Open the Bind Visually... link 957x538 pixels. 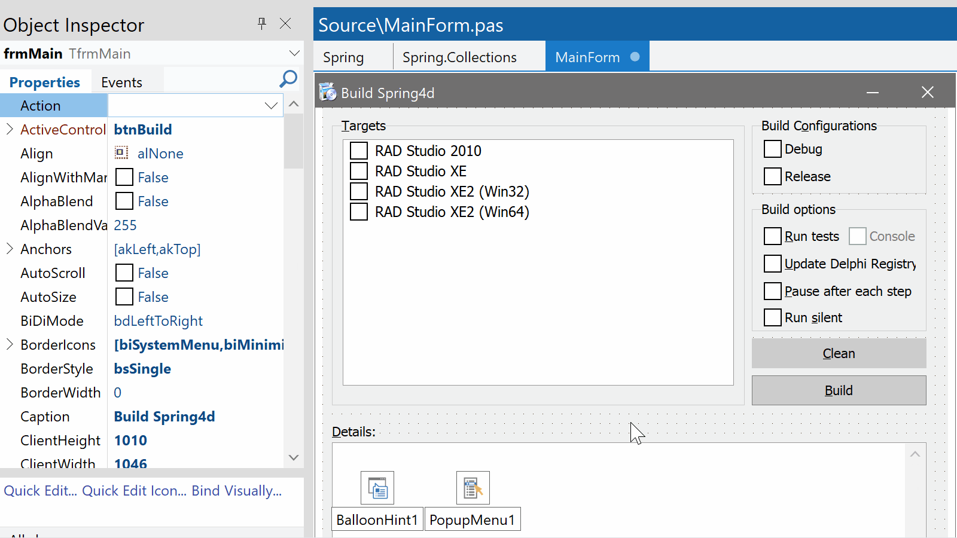[237, 491]
